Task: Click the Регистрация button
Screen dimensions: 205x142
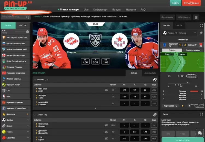Action: point(191,3)
